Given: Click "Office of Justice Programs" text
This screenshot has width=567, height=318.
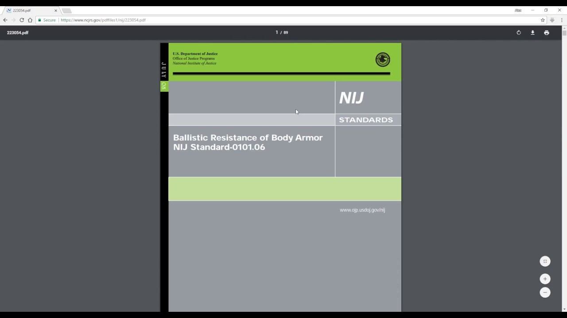Looking at the screenshot, I should 194,58.
